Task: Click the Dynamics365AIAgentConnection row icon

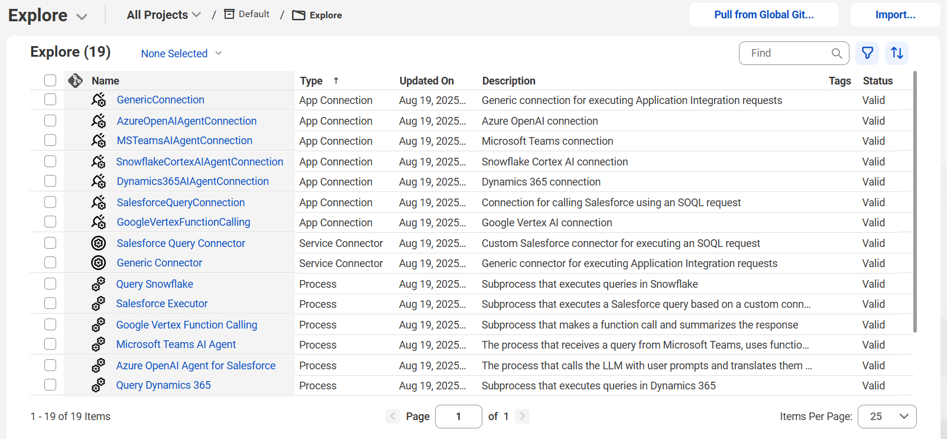Action: [x=99, y=181]
